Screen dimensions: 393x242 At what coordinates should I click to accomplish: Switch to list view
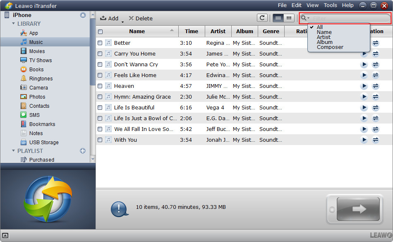[278, 18]
